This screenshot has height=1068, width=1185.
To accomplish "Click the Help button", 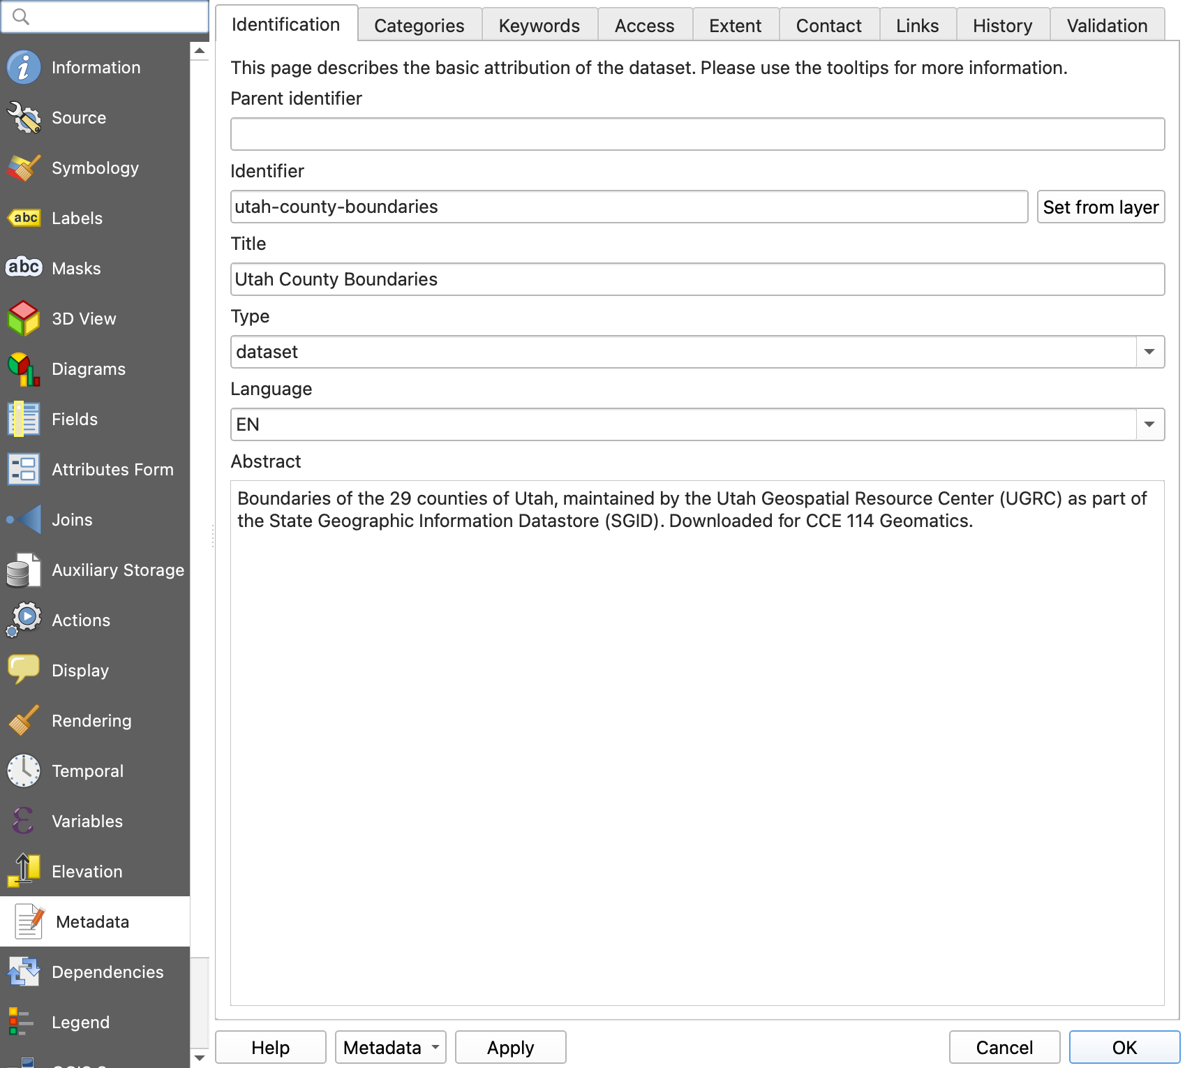I will point(271,1048).
